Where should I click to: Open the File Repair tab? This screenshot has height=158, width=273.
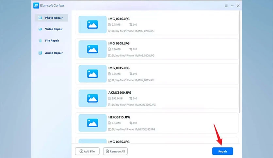[51, 40]
